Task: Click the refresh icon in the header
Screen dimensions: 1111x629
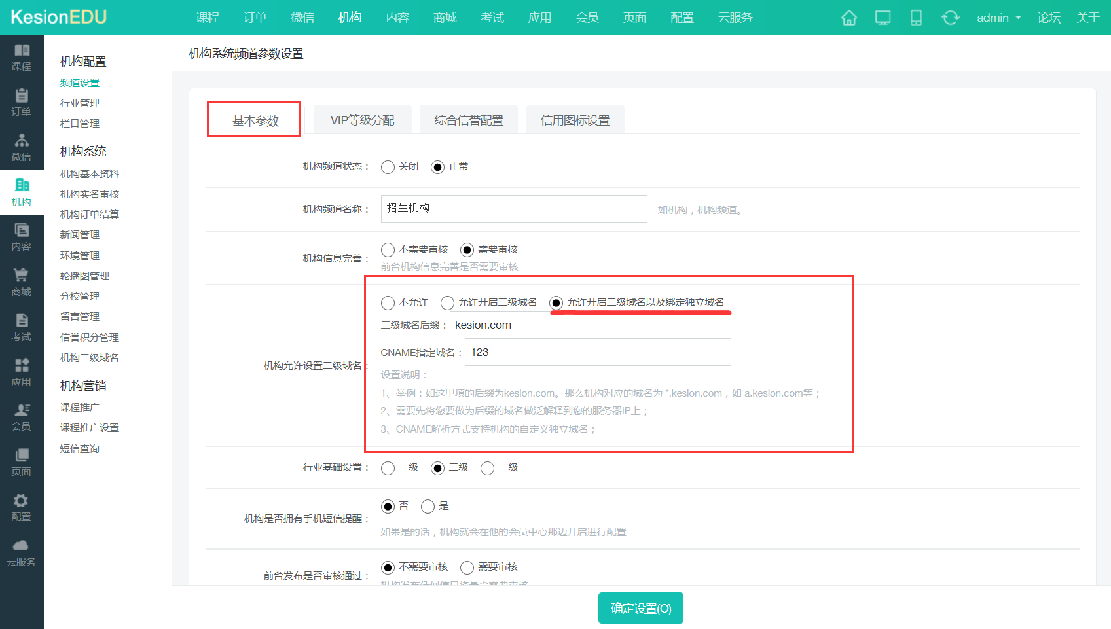Action: [x=950, y=18]
